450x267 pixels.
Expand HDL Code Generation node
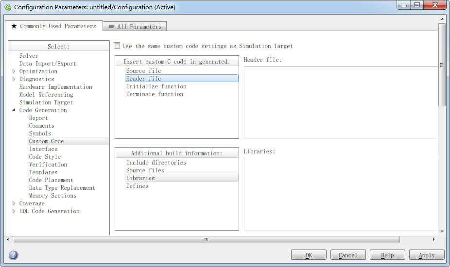point(14,211)
